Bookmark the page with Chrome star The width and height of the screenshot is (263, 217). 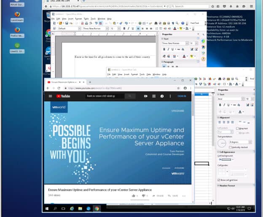pos(178,88)
